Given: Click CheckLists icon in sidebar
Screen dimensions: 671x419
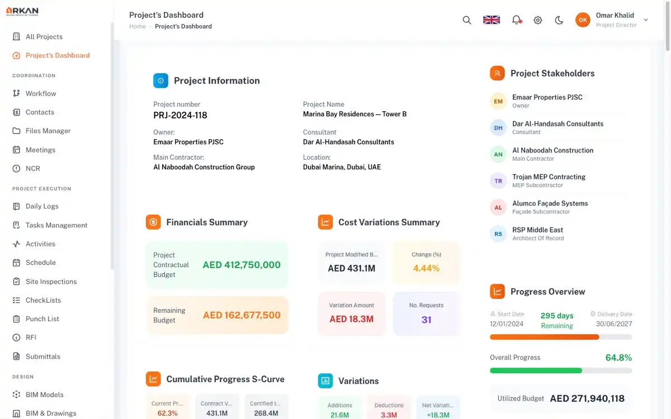Looking at the screenshot, I should point(16,300).
